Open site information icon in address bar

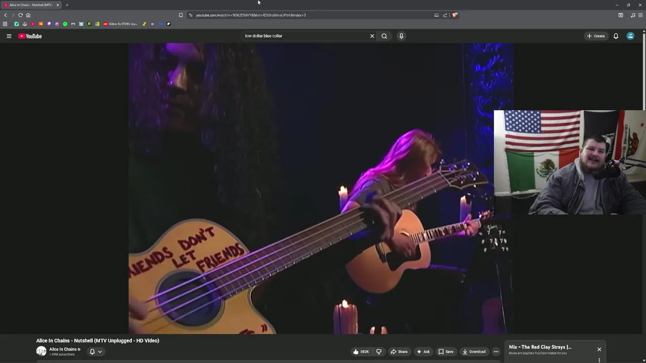[190, 15]
